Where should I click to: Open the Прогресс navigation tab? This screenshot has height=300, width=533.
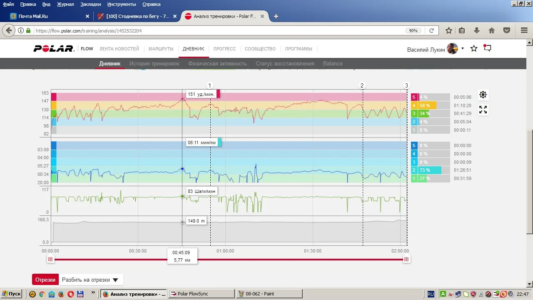point(224,49)
